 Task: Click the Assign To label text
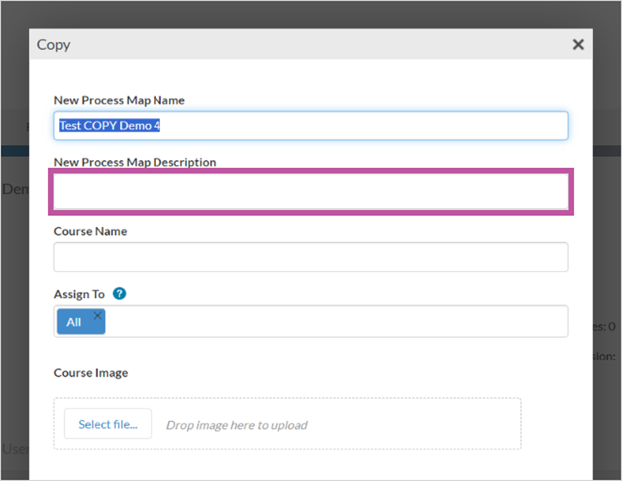coord(79,294)
